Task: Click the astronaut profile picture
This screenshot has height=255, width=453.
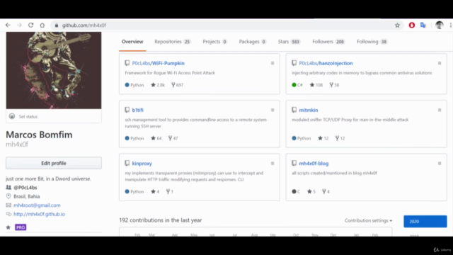Action: coord(54,70)
